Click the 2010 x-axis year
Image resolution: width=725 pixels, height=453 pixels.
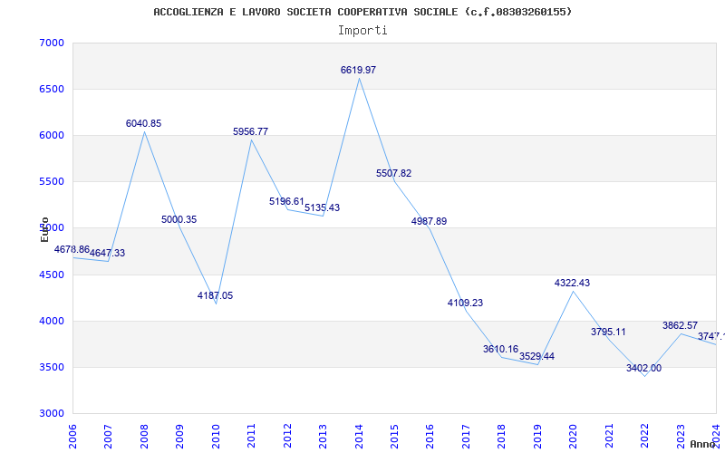click(216, 436)
